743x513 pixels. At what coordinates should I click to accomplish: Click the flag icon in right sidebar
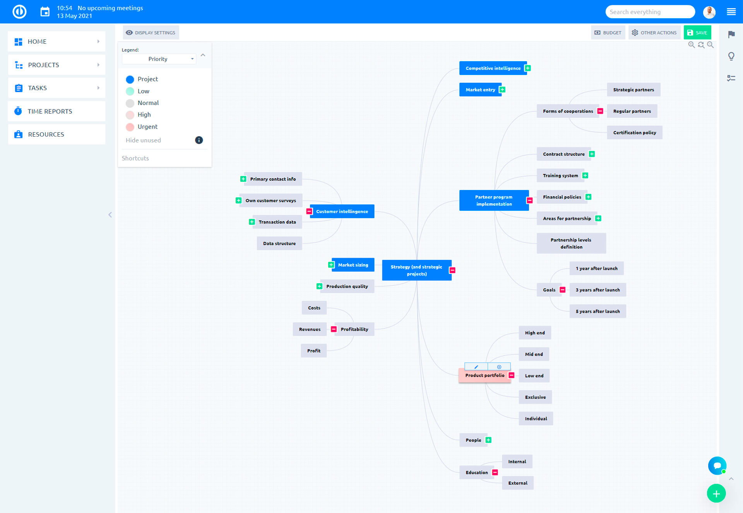pos(731,34)
